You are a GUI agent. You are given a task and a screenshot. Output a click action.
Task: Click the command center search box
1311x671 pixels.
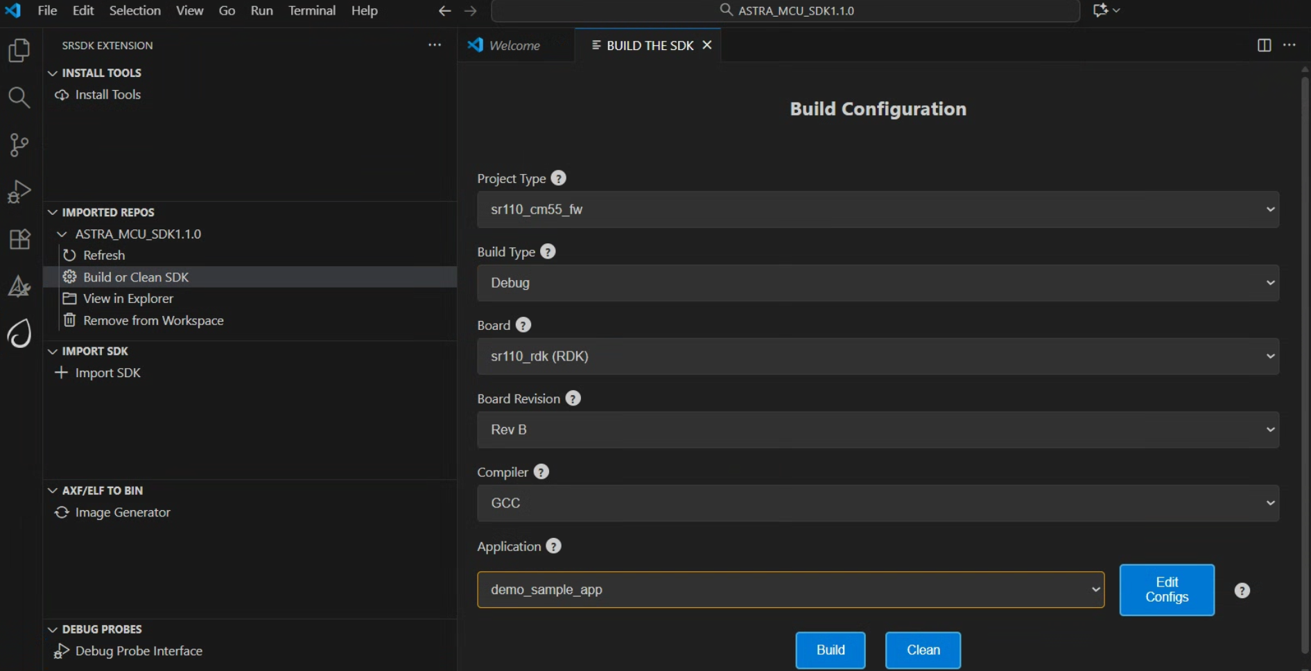tap(785, 10)
